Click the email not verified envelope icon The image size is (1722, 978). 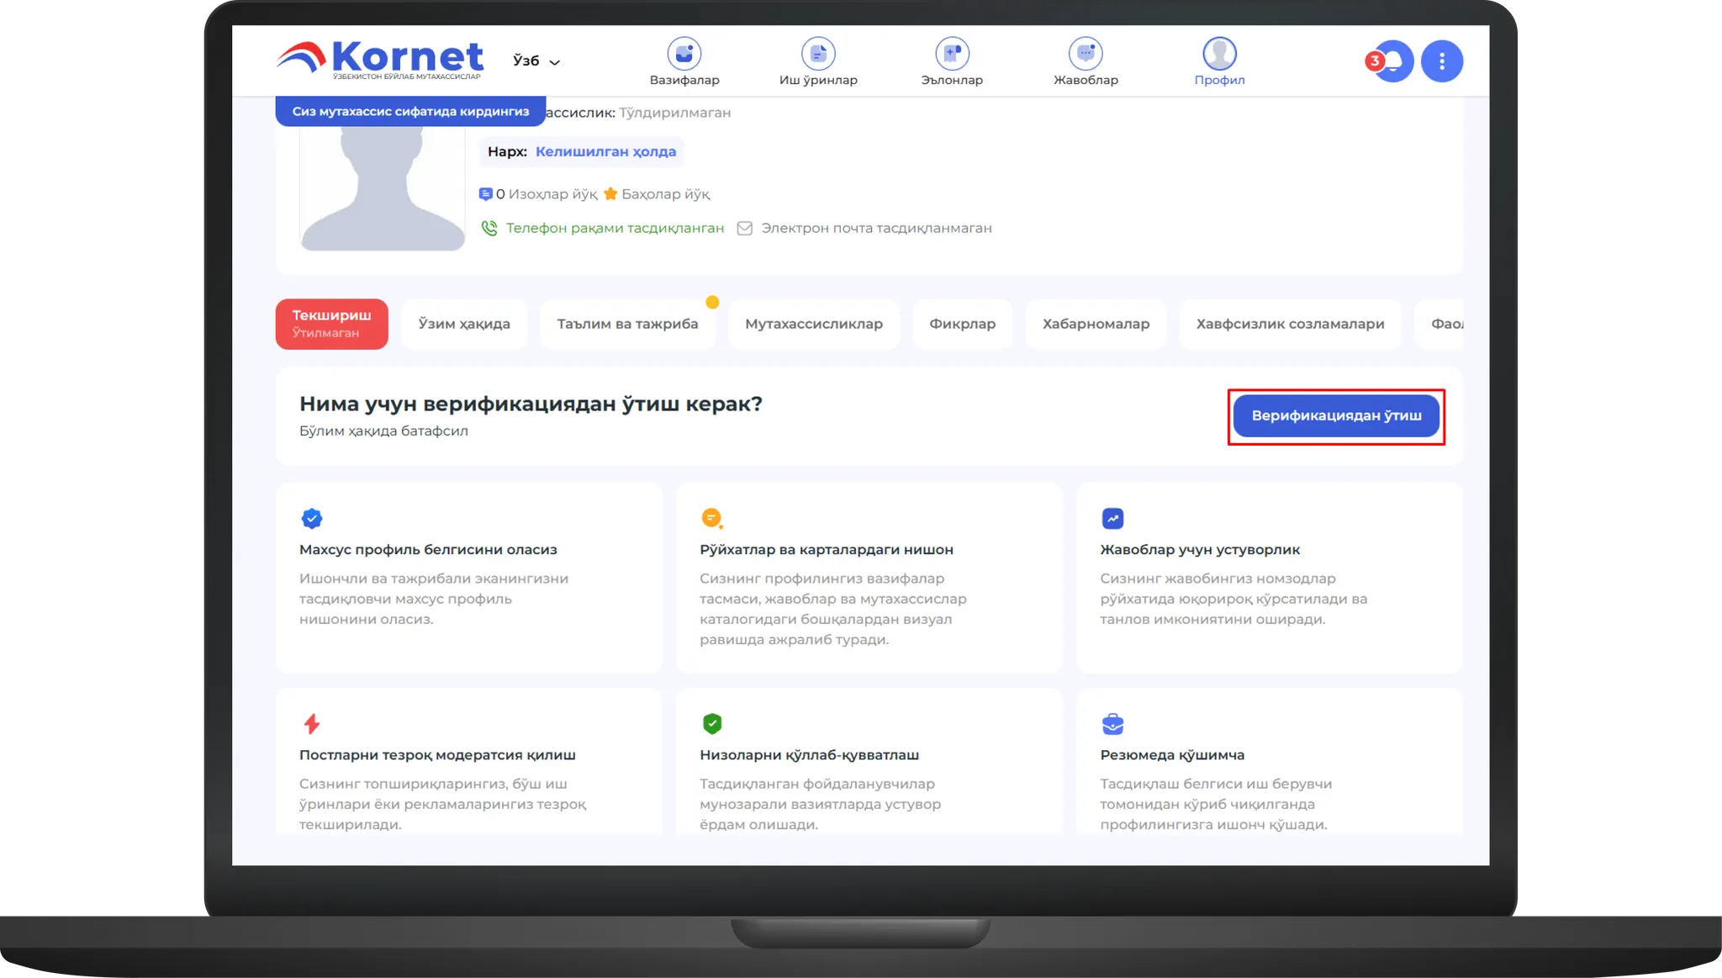coord(744,229)
